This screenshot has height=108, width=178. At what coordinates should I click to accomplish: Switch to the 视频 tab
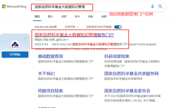click(64, 17)
